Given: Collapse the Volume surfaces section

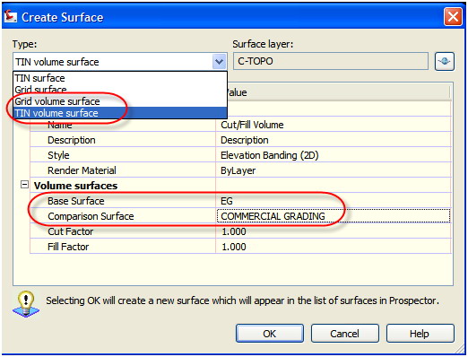Looking at the screenshot, I should [x=24, y=185].
